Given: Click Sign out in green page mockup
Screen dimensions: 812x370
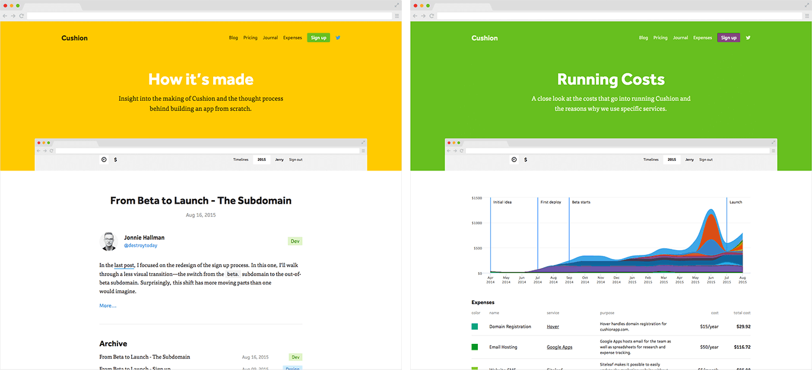Looking at the screenshot, I should tap(706, 160).
